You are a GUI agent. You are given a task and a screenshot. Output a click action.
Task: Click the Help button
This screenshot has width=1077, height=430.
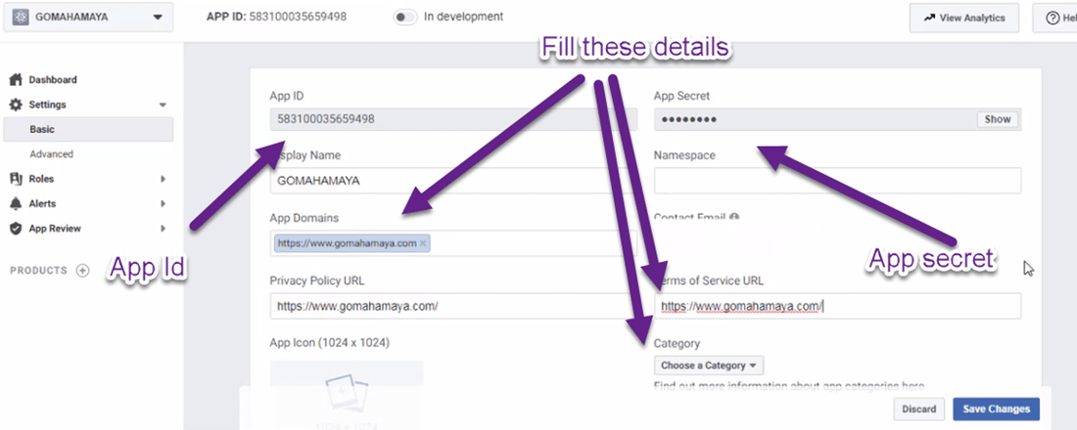coord(1055,18)
